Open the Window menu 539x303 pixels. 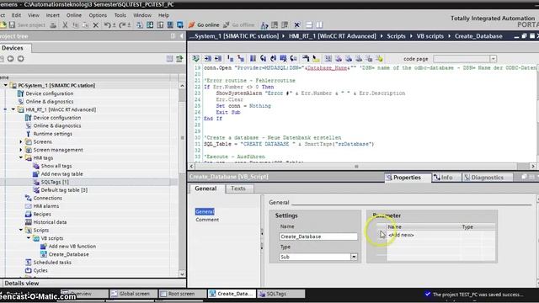(x=142, y=15)
